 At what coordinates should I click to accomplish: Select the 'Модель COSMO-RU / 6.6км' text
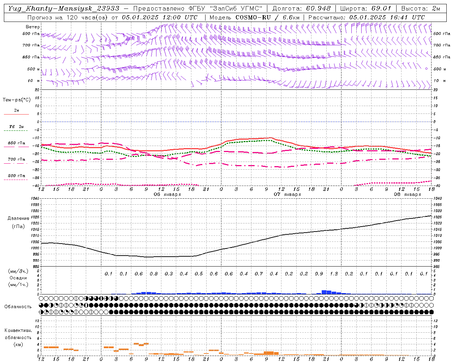tap(254, 17)
